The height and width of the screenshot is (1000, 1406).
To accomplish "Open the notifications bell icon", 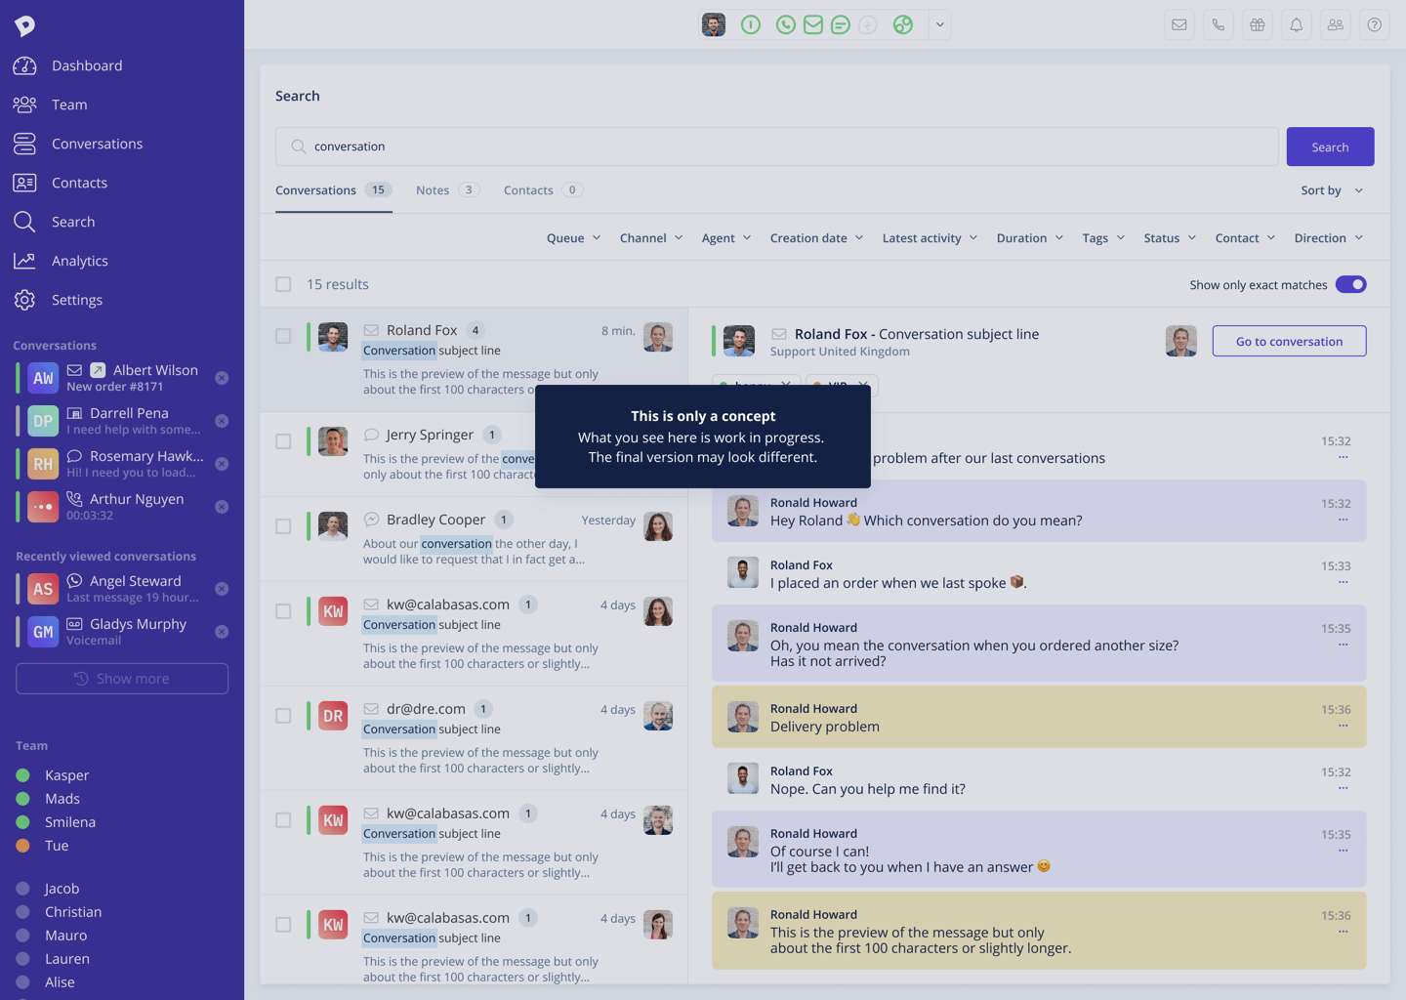I will click(x=1296, y=25).
